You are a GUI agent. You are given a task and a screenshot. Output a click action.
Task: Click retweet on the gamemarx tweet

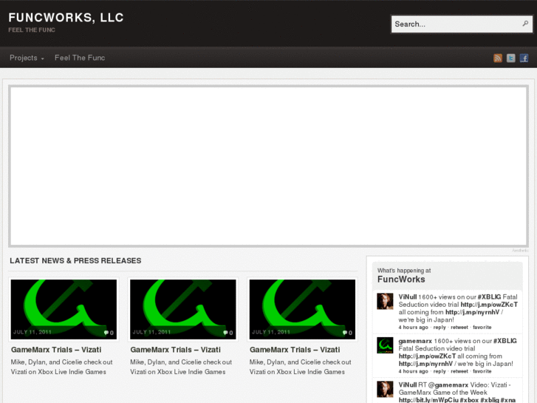tap(459, 371)
